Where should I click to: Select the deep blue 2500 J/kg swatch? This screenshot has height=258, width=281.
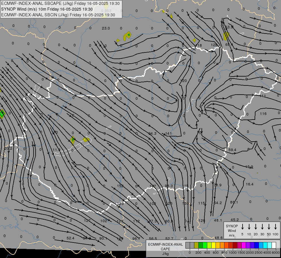(x=256, y=245)
